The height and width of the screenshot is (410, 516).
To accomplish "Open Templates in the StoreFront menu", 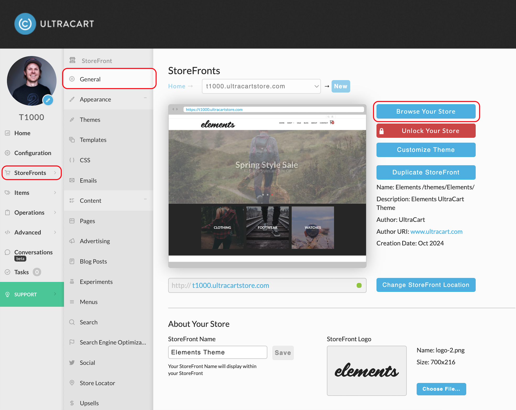I will (x=108, y=140).
